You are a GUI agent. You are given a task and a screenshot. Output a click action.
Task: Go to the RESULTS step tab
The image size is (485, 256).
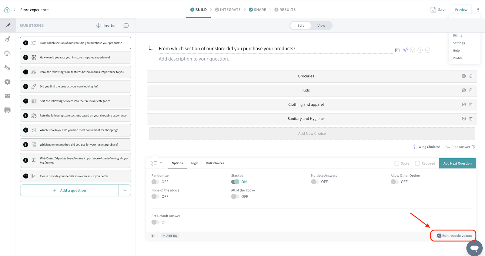coord(285,10)
